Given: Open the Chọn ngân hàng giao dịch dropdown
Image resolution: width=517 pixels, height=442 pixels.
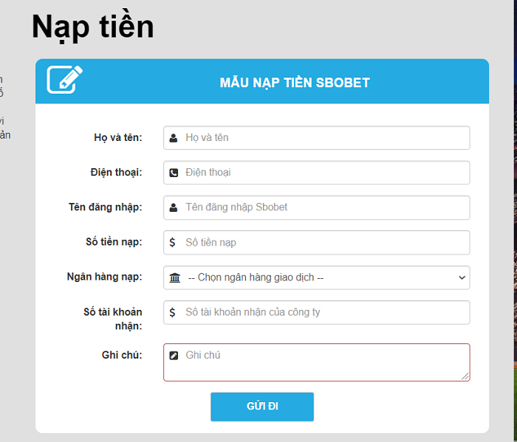Looking at the screenshot, I should pos(316,277).
